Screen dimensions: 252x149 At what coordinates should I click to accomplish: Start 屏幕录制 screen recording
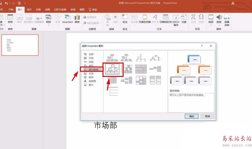click(227, 20)
